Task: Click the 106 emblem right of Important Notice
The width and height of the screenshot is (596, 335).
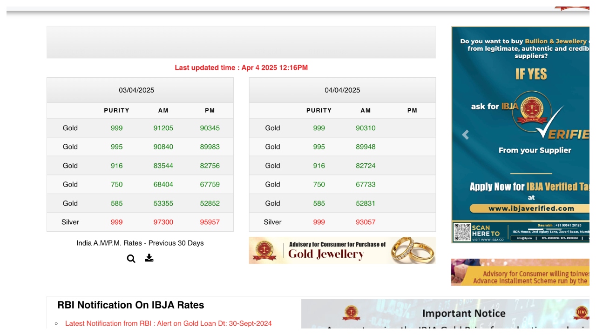Action: pyautogui.click(x=581, y=313)
